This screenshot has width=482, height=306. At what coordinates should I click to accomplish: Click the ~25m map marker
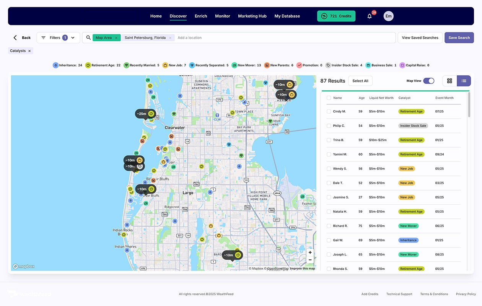[x=146, y=114]
